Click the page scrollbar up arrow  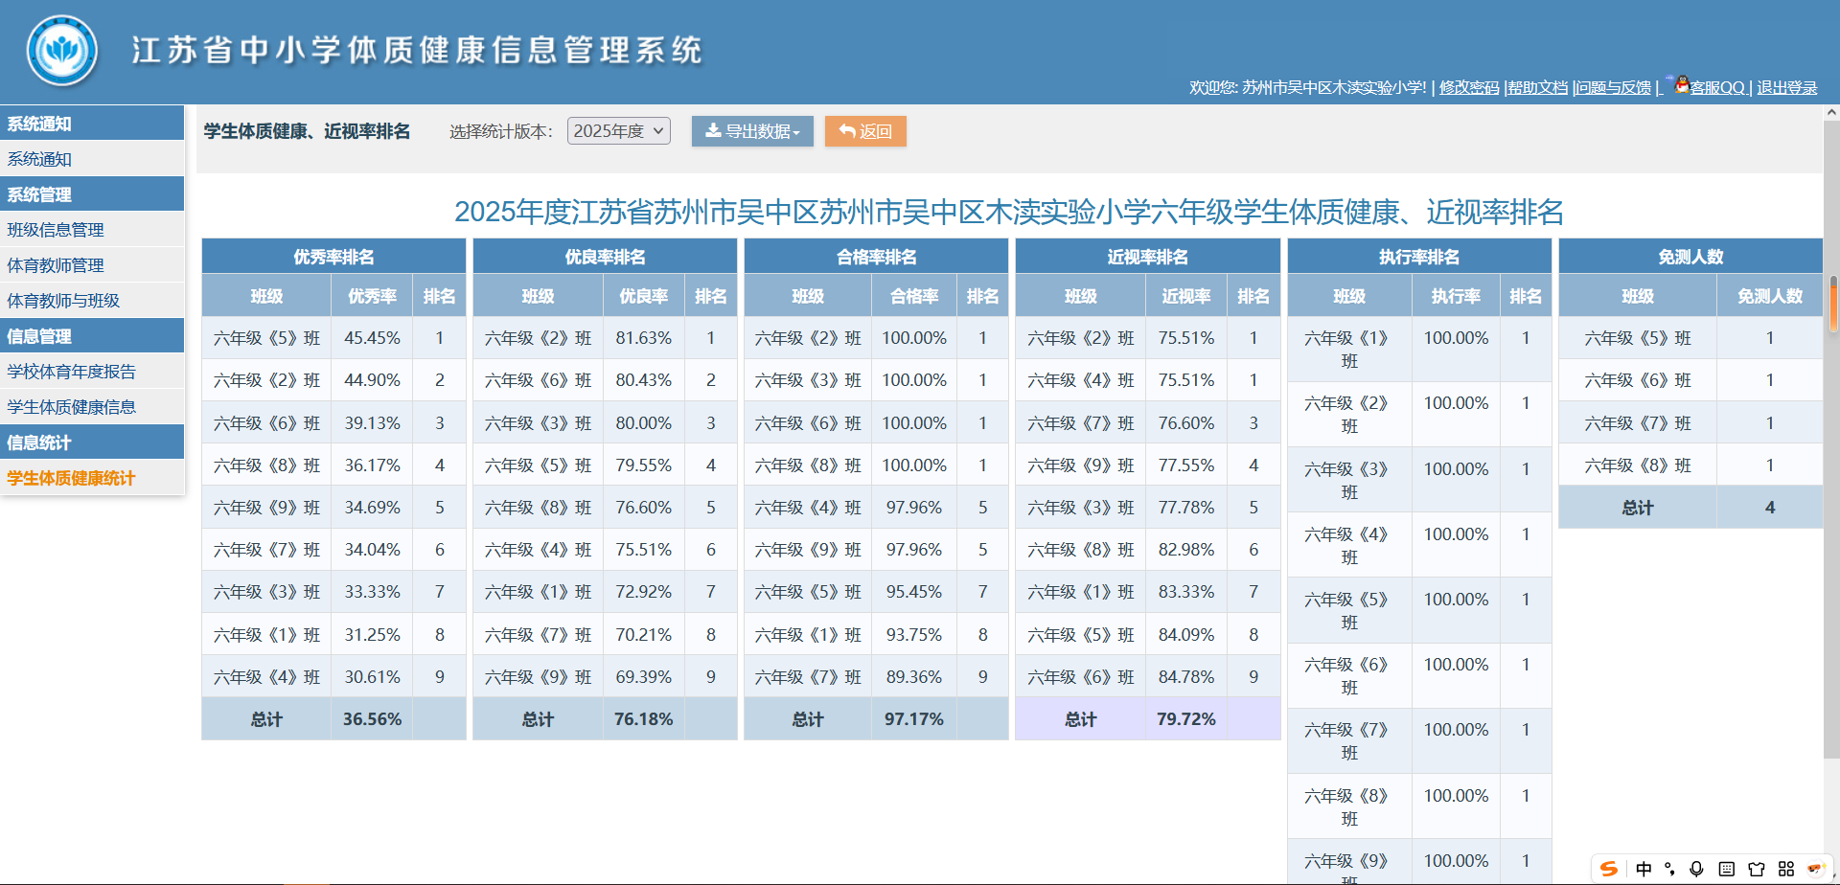click(1831, 112)
